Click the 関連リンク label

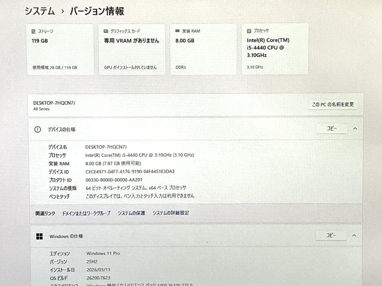pyautogui.click(x=45, y=214)
